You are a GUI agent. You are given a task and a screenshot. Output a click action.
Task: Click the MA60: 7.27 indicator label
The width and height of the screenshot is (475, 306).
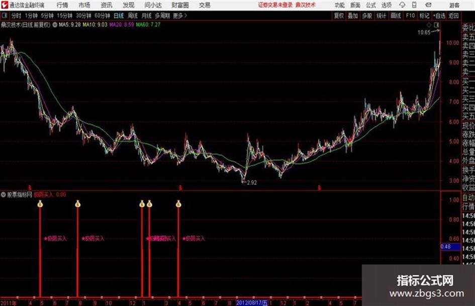tap(148, 25)
